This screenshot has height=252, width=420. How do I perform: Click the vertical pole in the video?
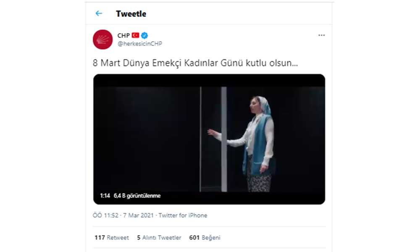tap(224, 139)
